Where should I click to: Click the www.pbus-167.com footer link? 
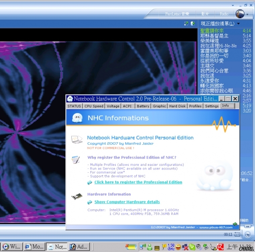click(x=216, y=227)
